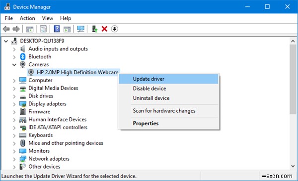
Task: Expand the Computer chevron
Action: pos(14,81)
